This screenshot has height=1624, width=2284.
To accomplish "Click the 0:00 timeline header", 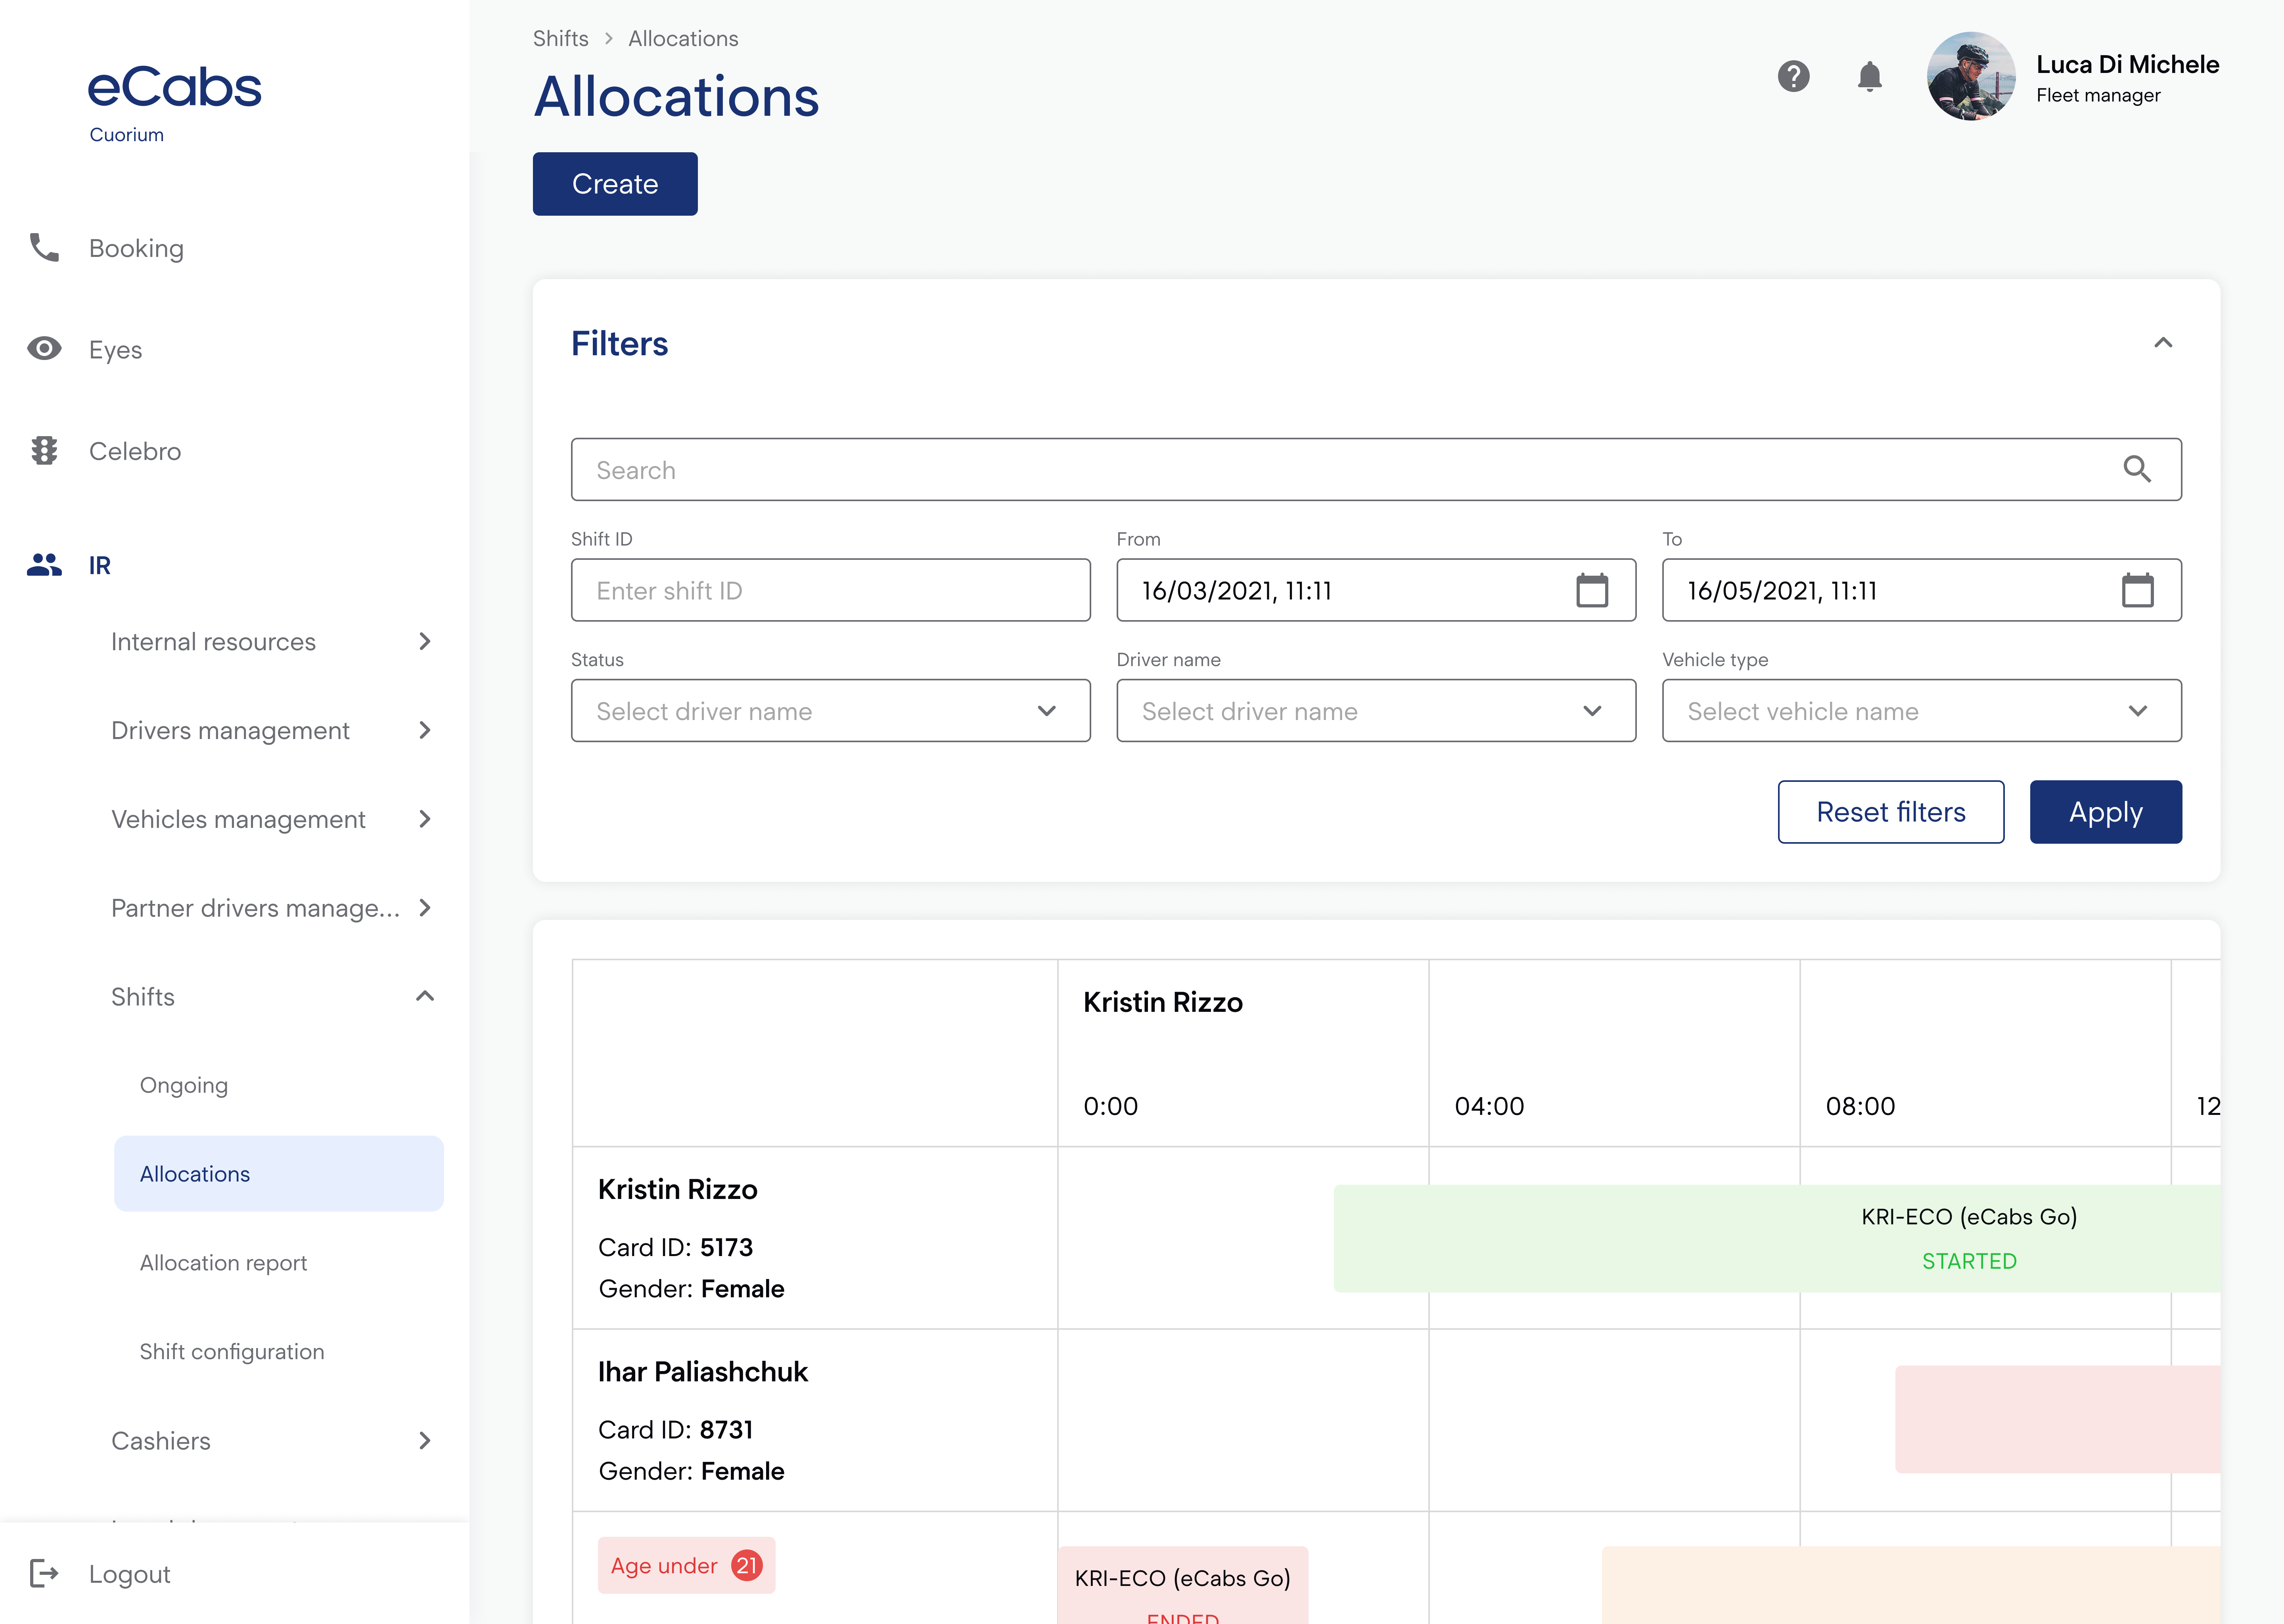I will [x=1111, y=1106].
